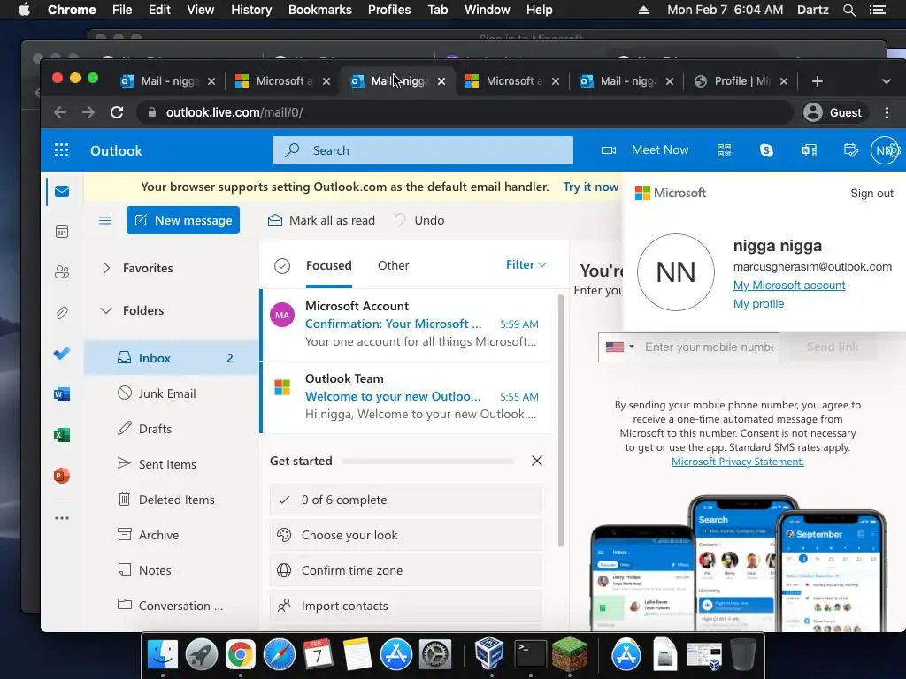Open the Filter dropdown
906x679 pixels.
pos(526,264)
